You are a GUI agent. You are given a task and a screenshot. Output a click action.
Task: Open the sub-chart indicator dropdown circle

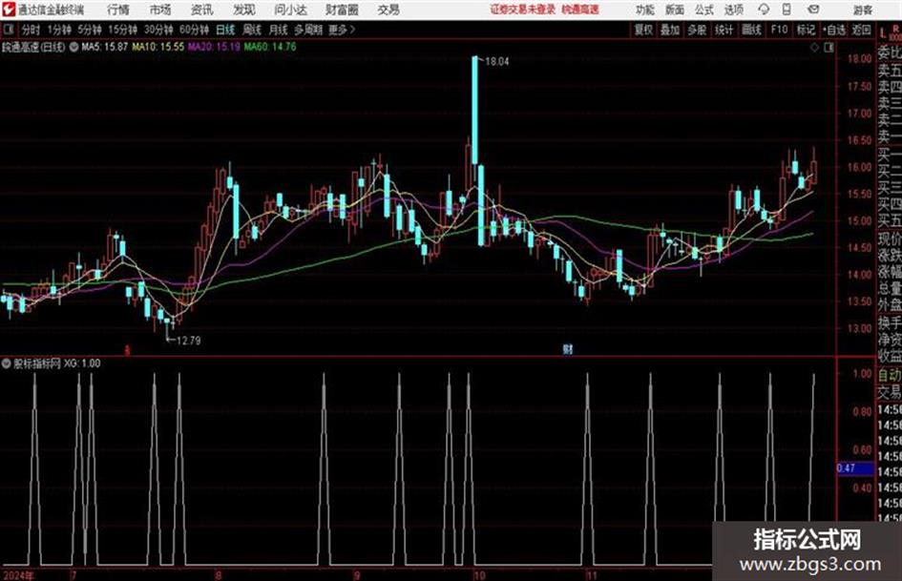click(x=7, y=363)
